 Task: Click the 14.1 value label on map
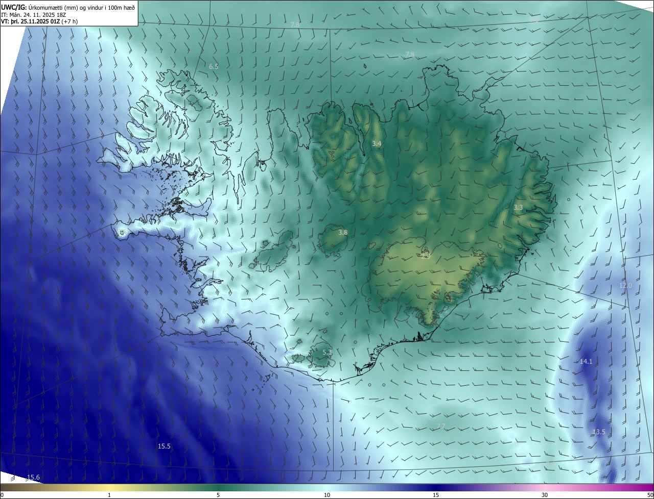click(586, 362)
